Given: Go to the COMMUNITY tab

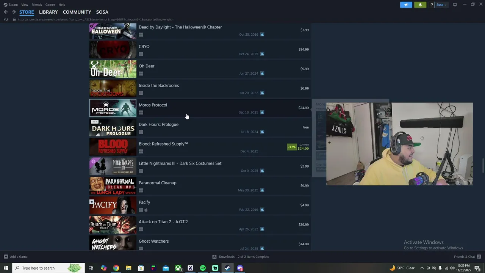Looking at the screenshot, I should (x=77, y=12).
